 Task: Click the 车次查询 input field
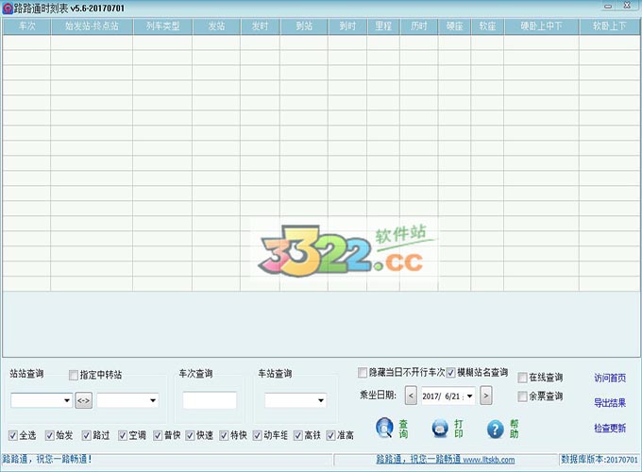point(210,400)
